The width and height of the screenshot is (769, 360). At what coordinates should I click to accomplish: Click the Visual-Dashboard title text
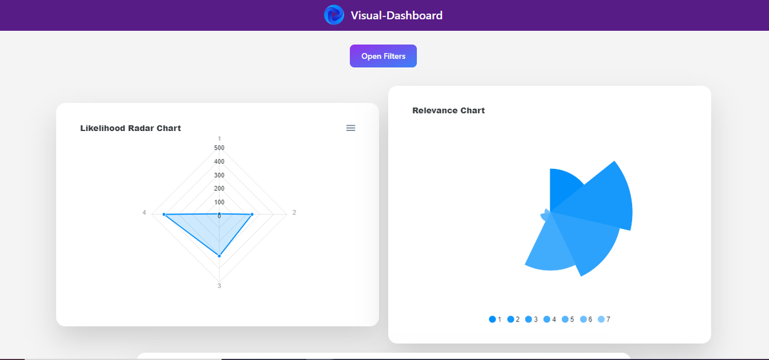pyautogui.click(x=397, y=16)
